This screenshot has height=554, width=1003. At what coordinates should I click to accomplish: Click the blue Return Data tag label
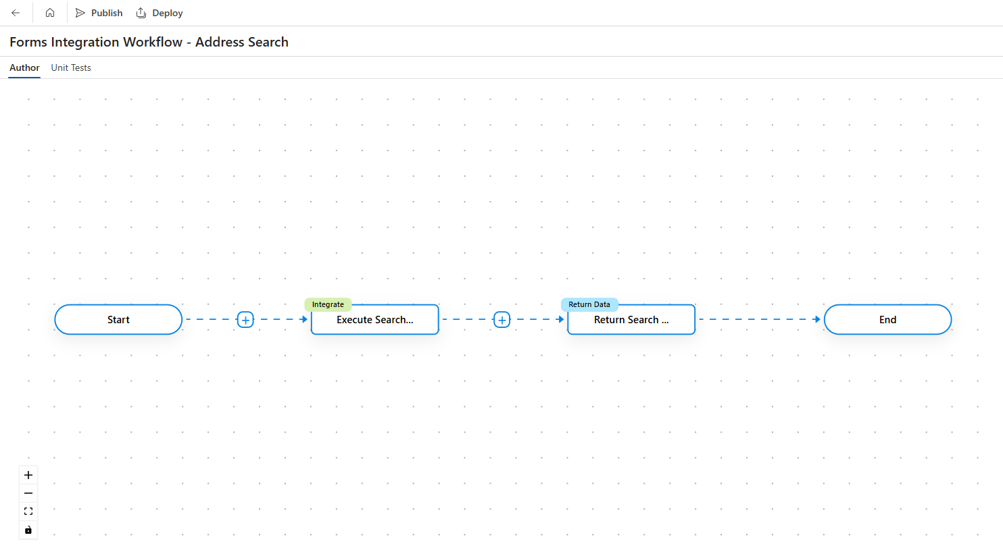(x=589, y=304)
